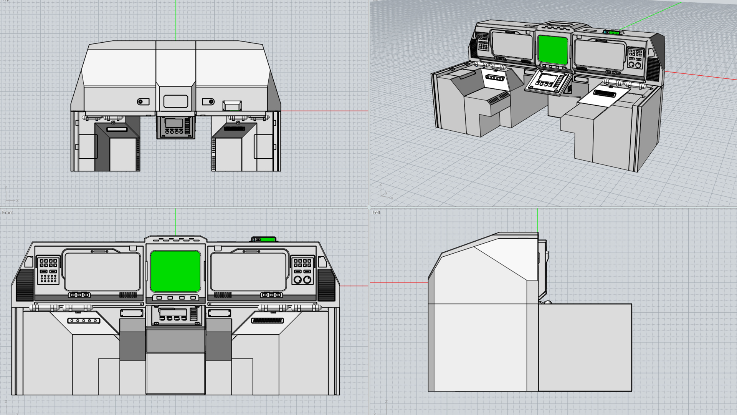Image resolution: width=737 pixels, height=415 pixels.
Task: Select the console hood side in Left viewport
Action: (484, 269)
